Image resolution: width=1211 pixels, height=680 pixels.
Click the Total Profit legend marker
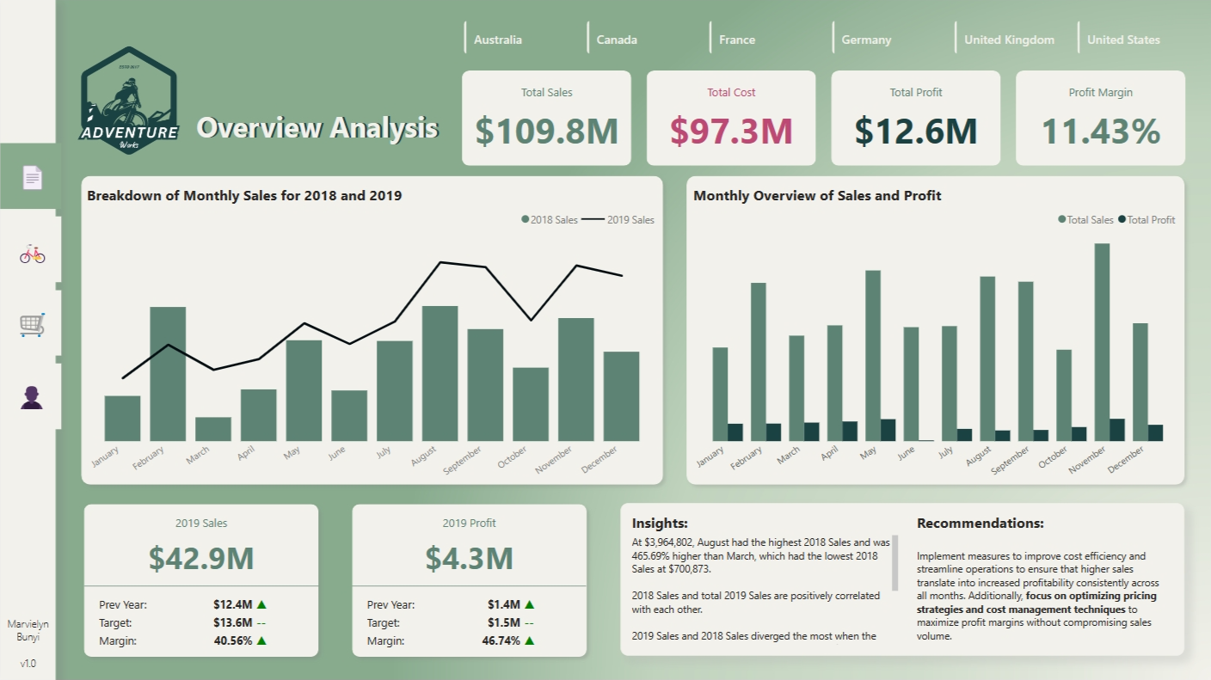coord(1122,220)
